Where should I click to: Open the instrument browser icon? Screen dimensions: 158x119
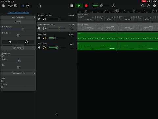pyautogui.click(x=10, y=6)
